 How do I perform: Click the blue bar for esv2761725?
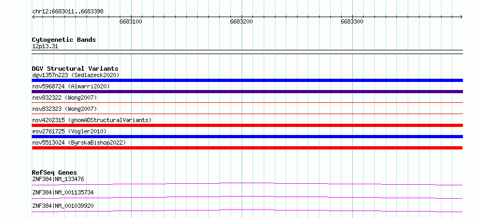coord(247,137)
